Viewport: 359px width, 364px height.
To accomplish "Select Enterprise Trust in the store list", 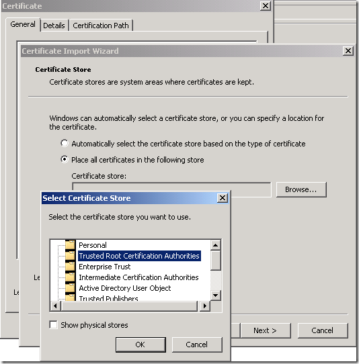I will coord(105,267).
